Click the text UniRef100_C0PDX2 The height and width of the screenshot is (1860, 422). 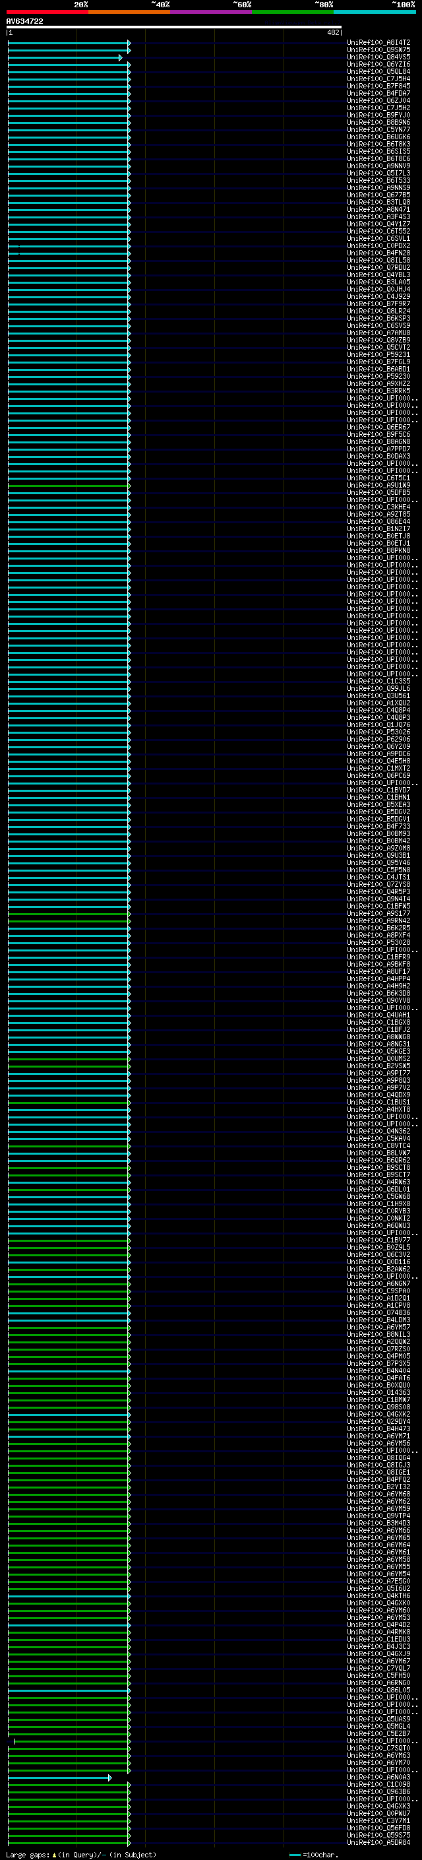[x=378, y=245]
